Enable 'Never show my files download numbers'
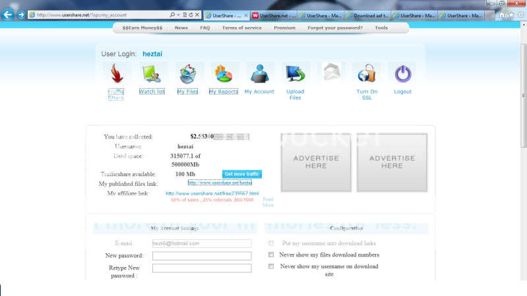 (271, 254)
